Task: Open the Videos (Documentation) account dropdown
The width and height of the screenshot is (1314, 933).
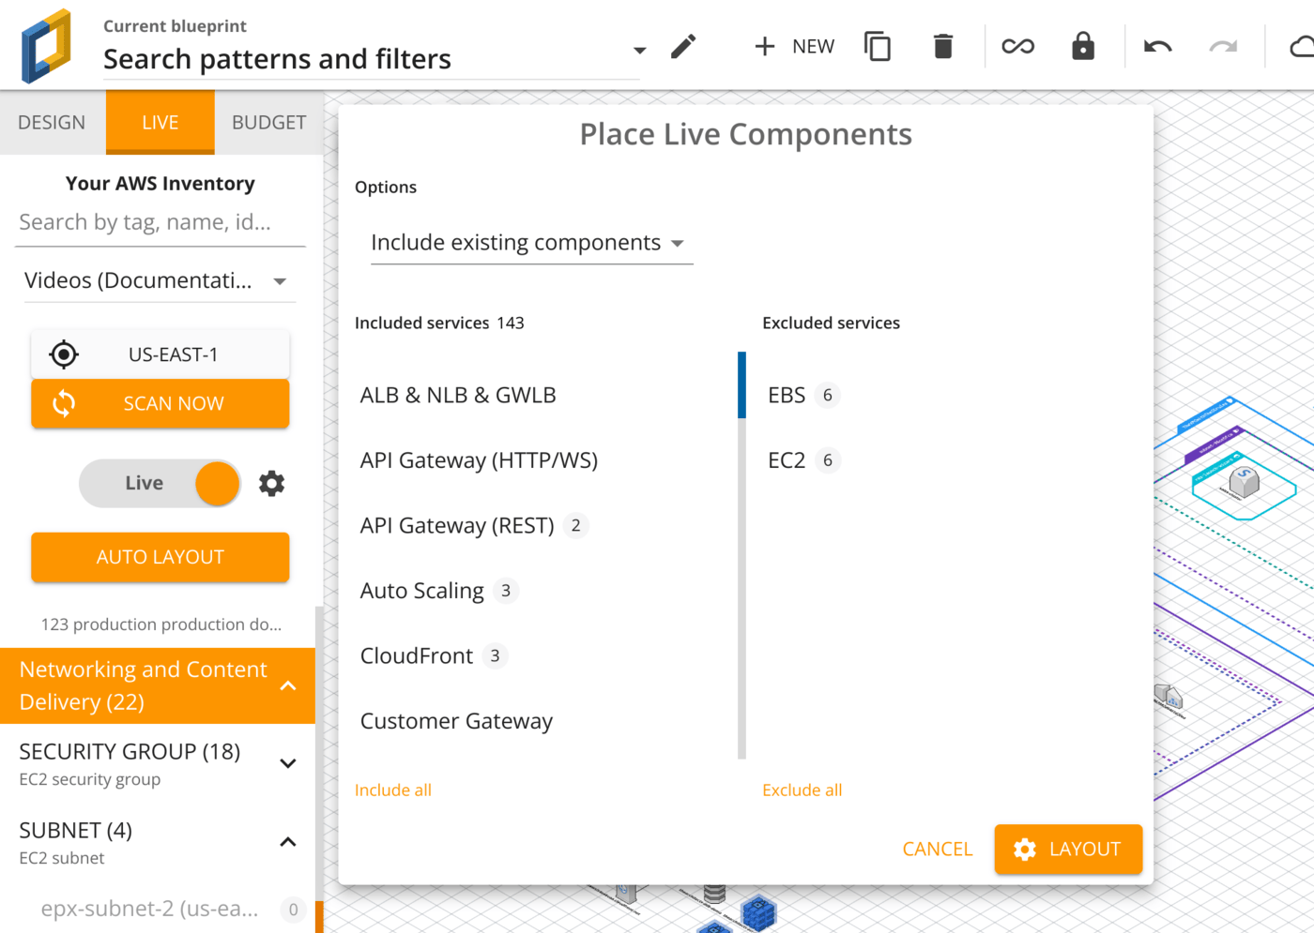Action: 160,280
